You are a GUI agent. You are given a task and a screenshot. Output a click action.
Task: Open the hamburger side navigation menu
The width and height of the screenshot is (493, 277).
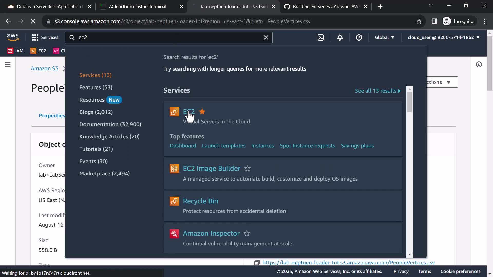(x=8, y=64)
